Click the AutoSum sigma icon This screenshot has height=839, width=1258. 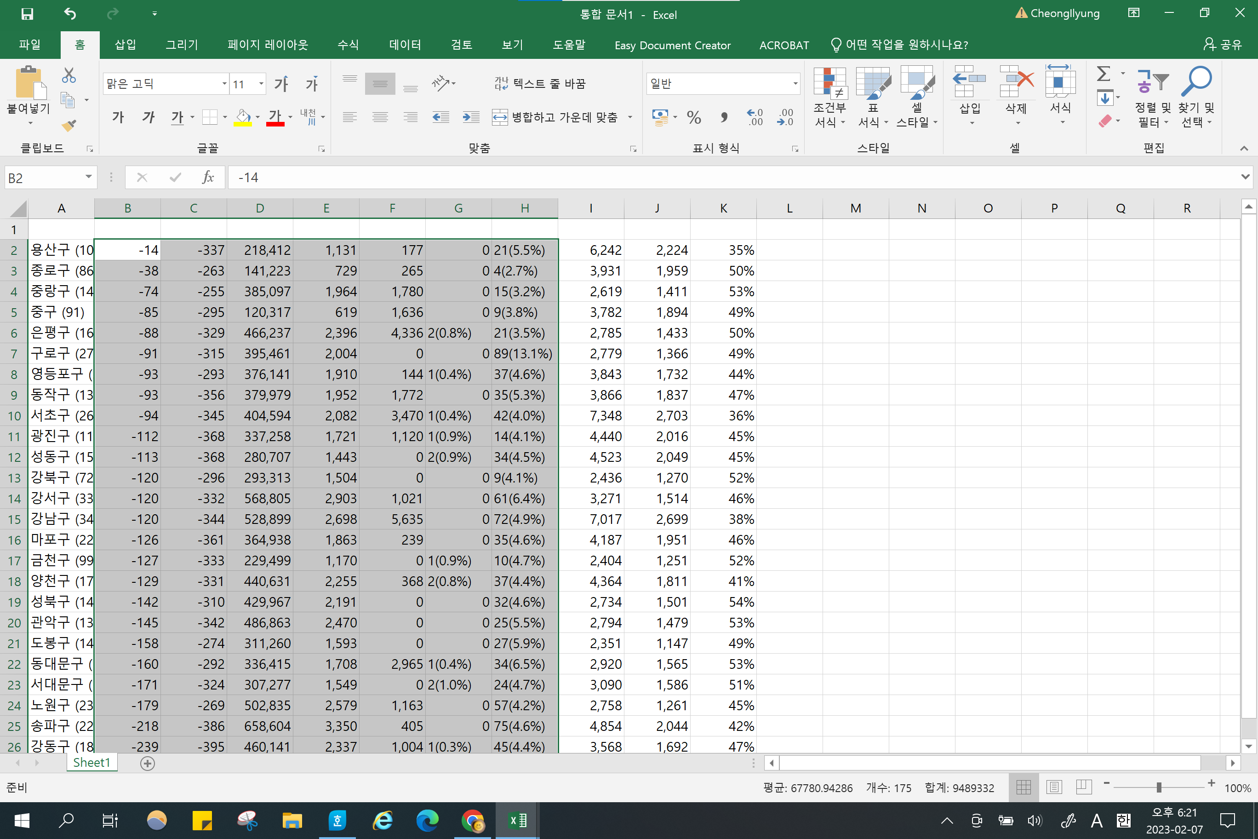(x=1103, y=74)
